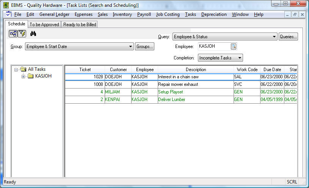Click the EBMS application icon in title bar
The width and height of the screenshot is (309, 188).
point(6,5)
